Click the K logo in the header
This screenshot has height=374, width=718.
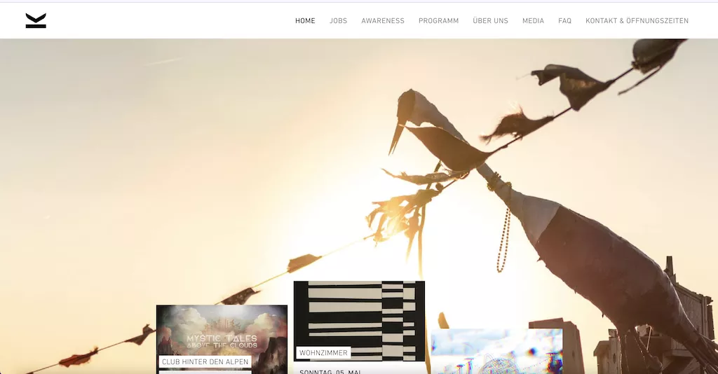tap(36, 21)
